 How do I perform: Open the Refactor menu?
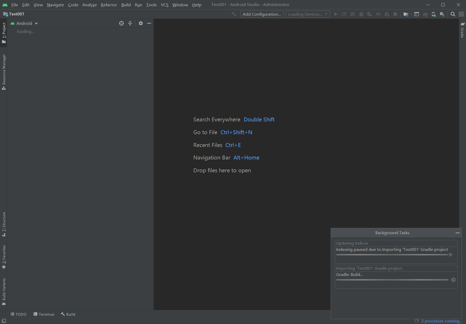(x=109, y=5)
